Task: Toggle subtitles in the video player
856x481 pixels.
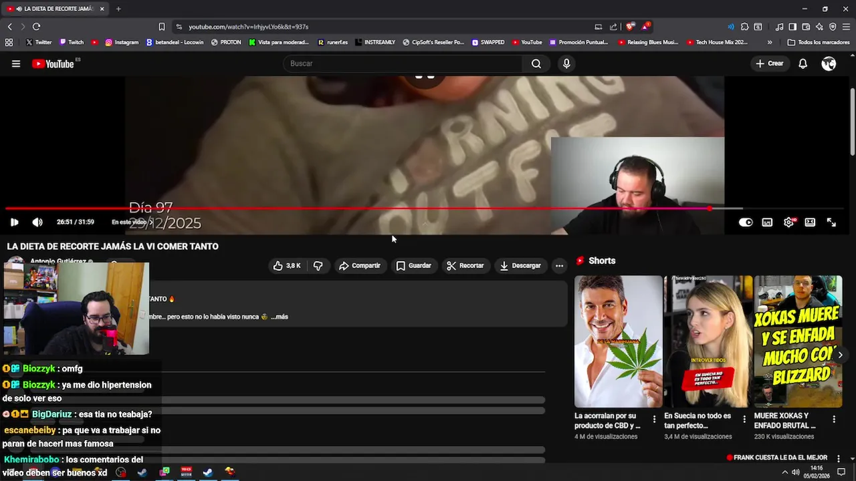Action: 767,222
